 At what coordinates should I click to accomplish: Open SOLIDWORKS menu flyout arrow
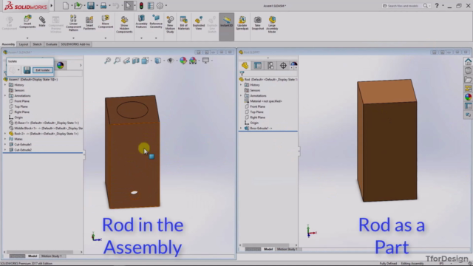(x=52, y=5)
